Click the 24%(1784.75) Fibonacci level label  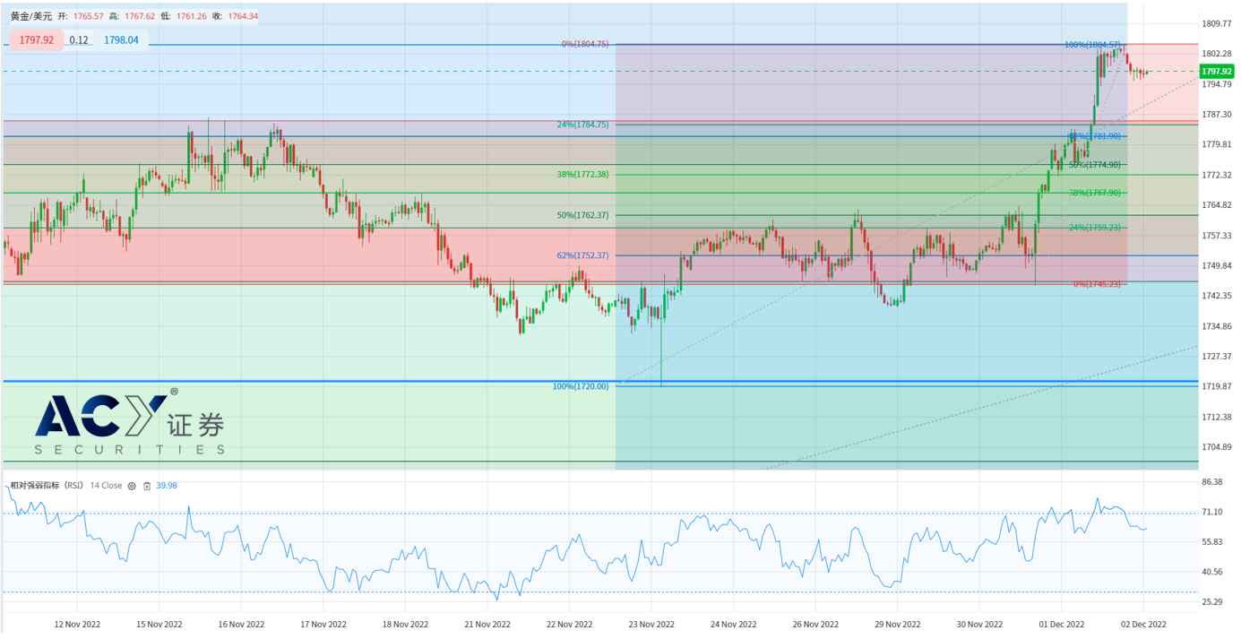582,125
